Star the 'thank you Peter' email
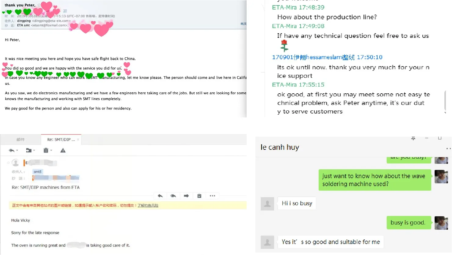 pos(39,5)
